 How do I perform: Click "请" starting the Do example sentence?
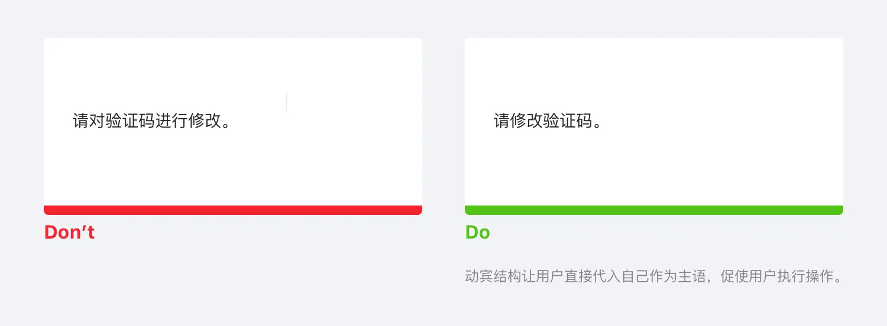tap(501, 121)
